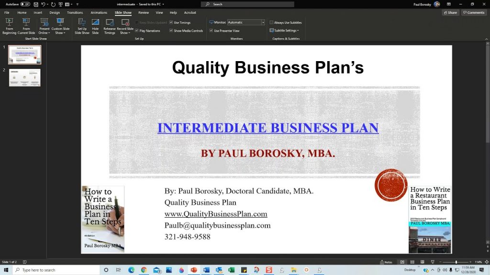Click the Record Slide Show icon
The width and height of the screenshot is (490, 275).
(125, 22)
